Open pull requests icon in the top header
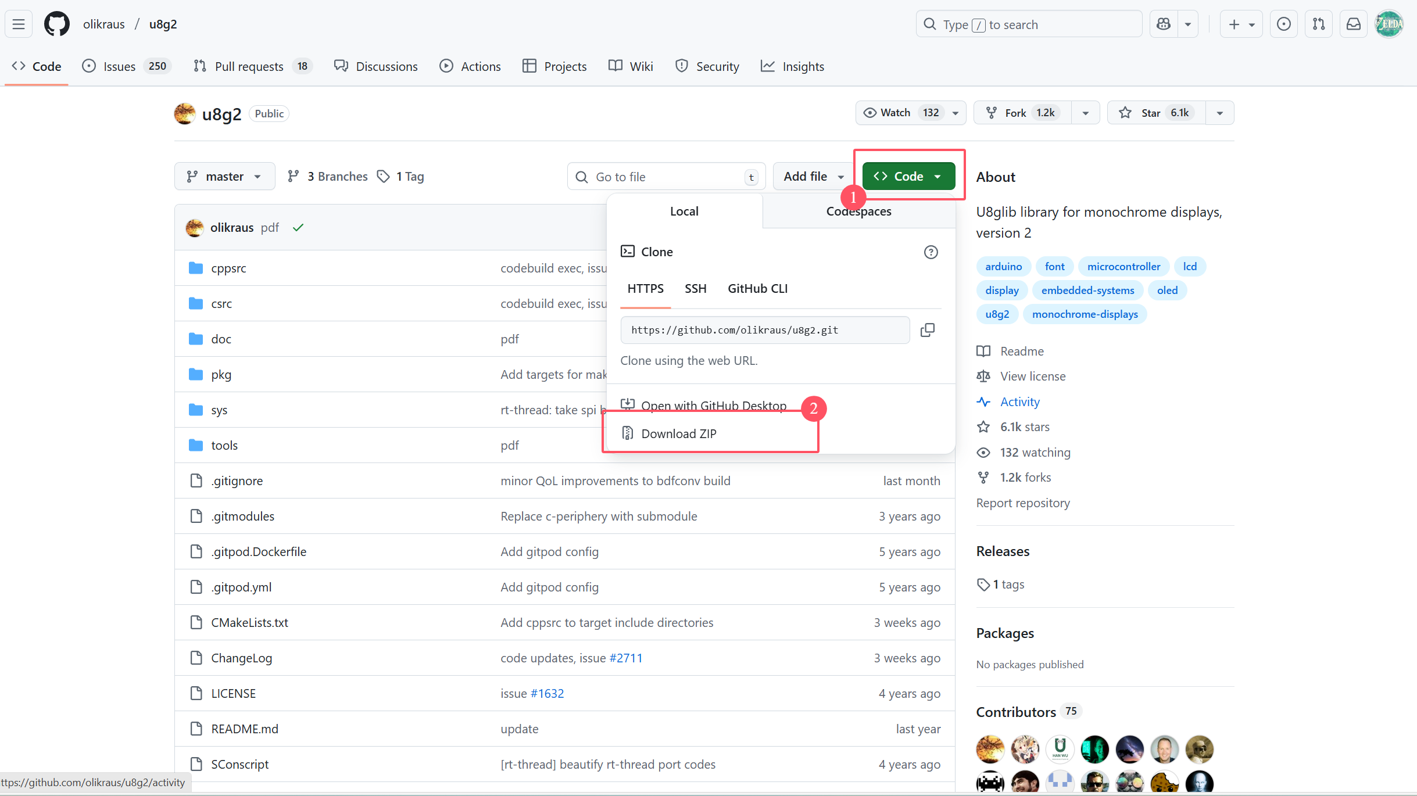 1318,24
